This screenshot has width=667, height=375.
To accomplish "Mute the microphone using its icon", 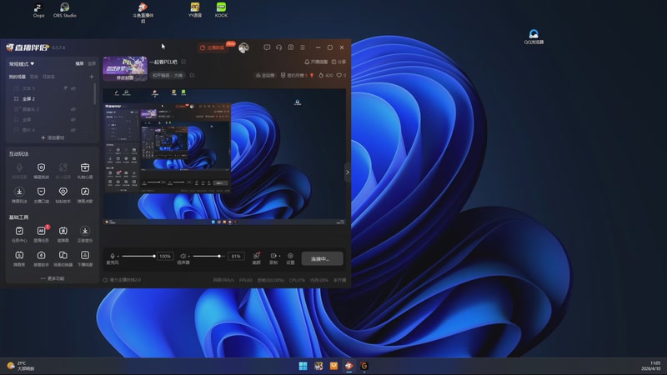I will pyautogui.click(x=113, y=256).
